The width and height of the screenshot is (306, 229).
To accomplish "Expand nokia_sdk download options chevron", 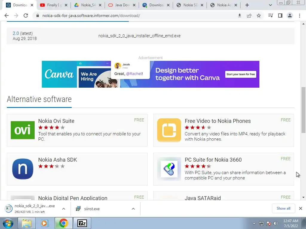I will coord(64,209).
